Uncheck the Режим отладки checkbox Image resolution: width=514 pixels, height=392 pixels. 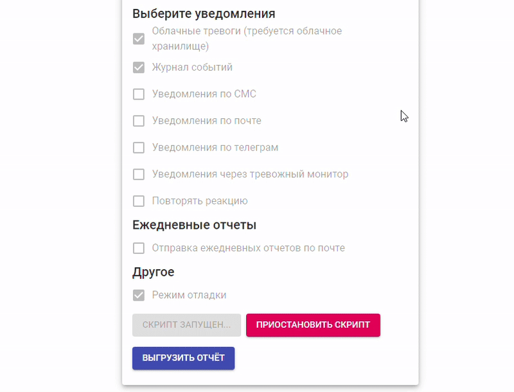(138, 296)
